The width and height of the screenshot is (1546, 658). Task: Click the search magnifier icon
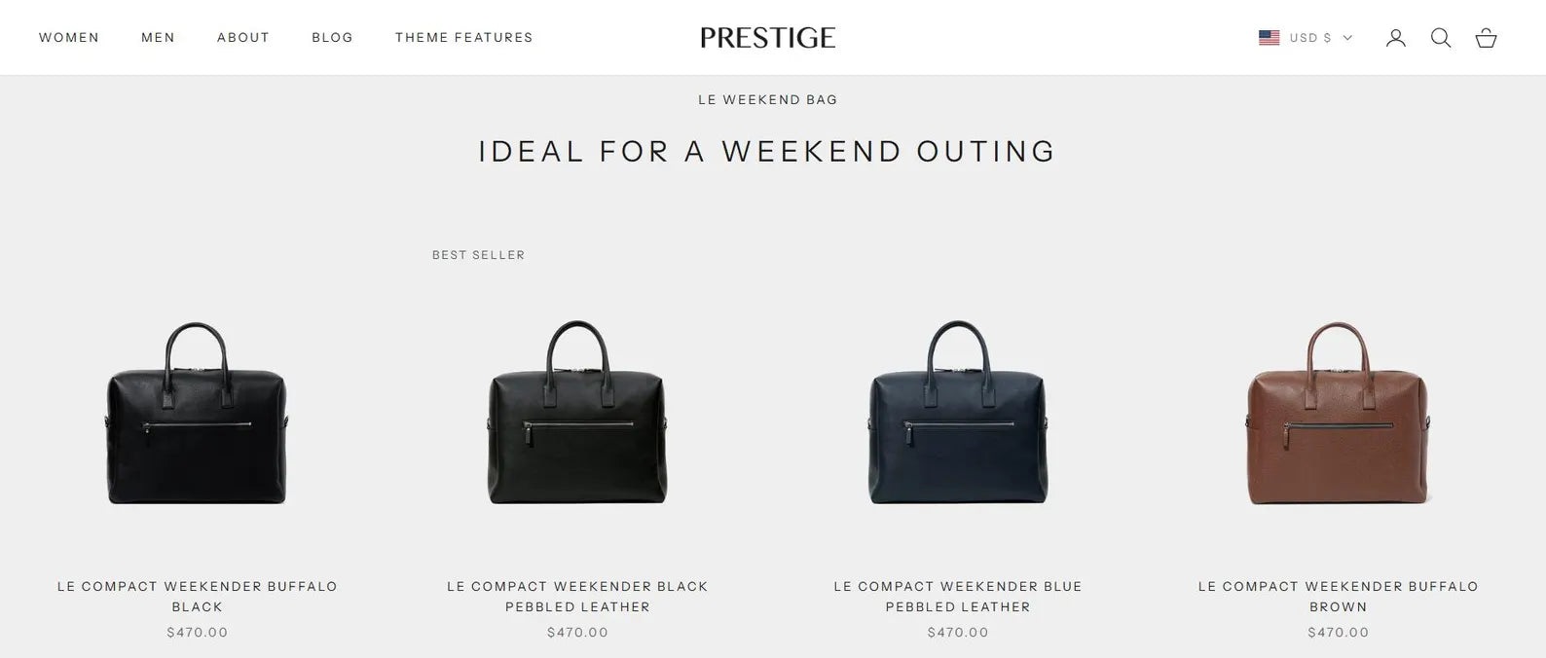click(1441, 38)
